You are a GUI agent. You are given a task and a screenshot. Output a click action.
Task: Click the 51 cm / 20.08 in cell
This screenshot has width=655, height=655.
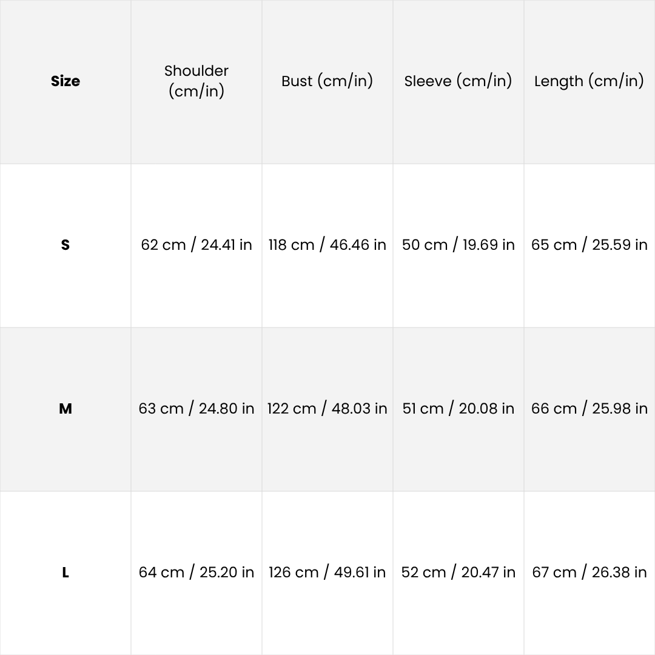tap(458, 409)
